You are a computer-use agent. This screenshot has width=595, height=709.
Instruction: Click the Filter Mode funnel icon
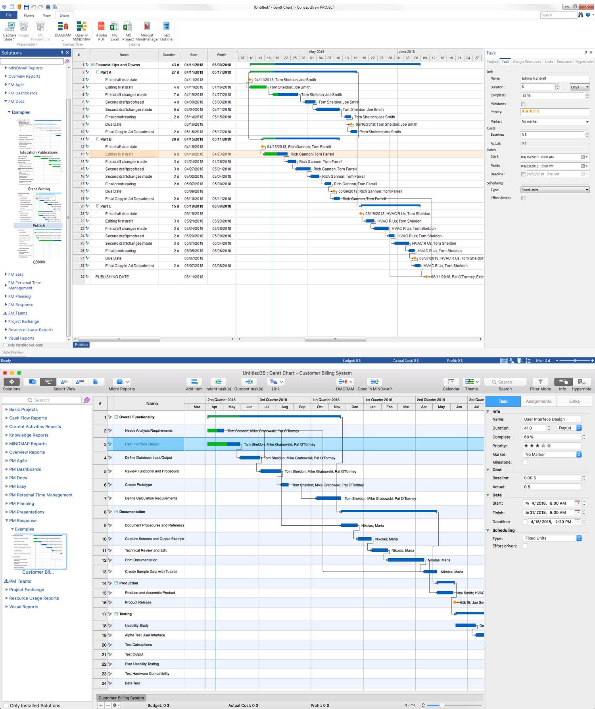[540, 382]
